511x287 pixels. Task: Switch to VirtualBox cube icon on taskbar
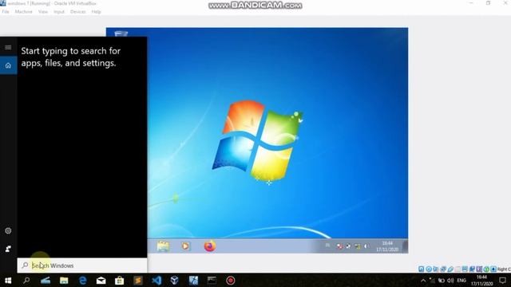click(x=175, y=280)
